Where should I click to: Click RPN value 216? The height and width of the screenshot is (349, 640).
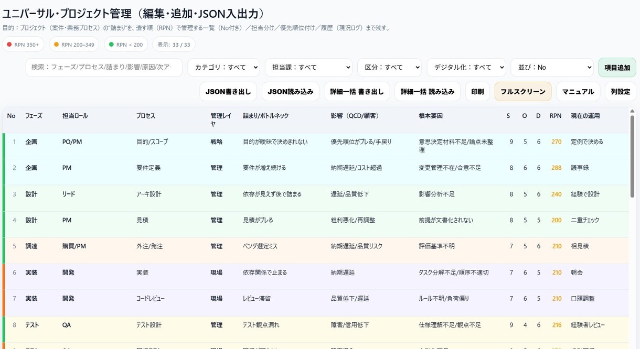pyautogui.click(x=557, y=325)
